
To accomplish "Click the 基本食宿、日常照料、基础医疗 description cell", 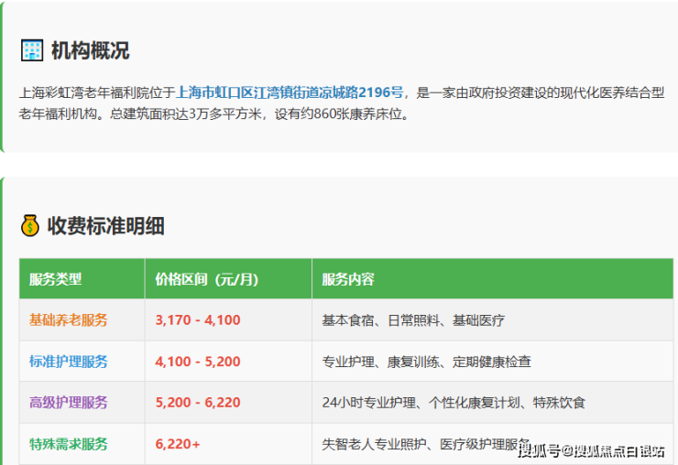I will pos(413,320).
